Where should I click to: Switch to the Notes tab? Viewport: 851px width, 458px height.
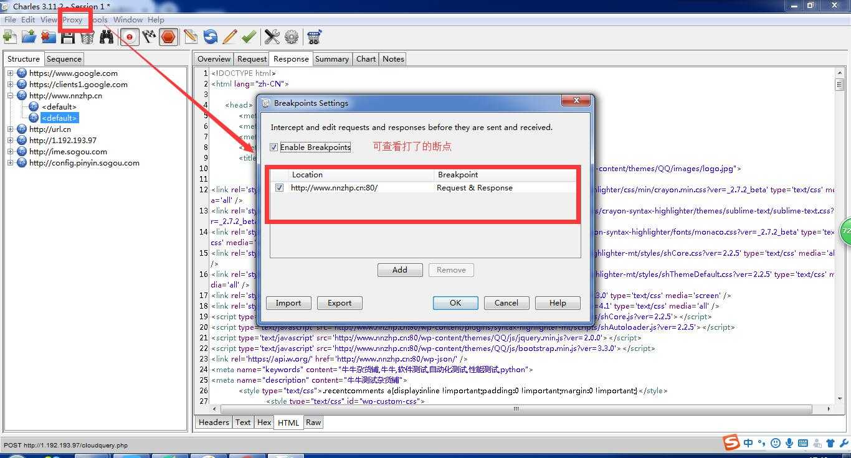click(393, 58)
